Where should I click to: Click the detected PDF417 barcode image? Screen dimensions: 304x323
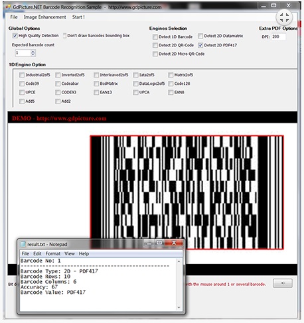[187, 192]
